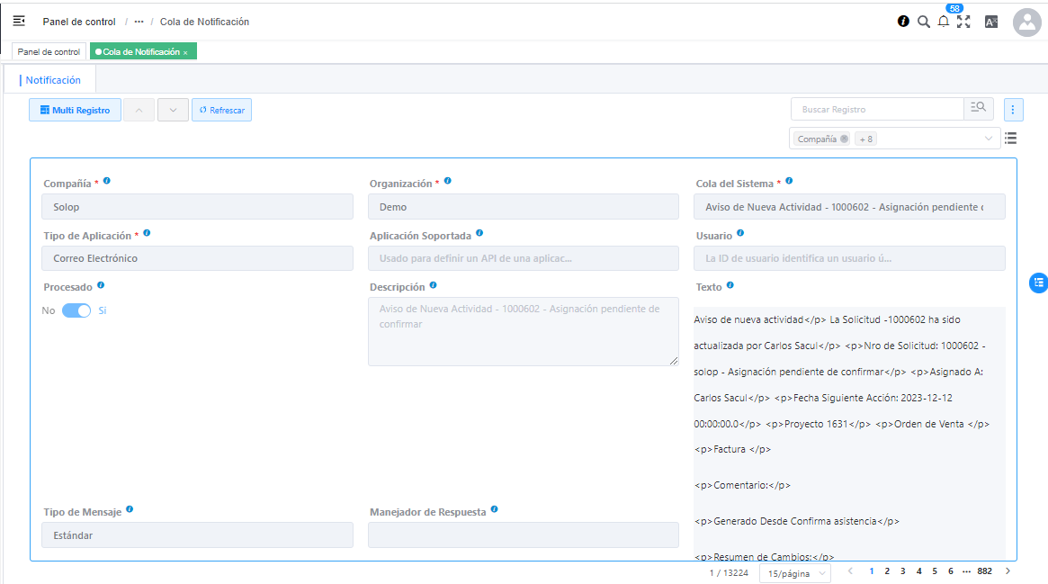Toggle fullscreen mode icon
The image size is (1048, 584).
[963, 22]
